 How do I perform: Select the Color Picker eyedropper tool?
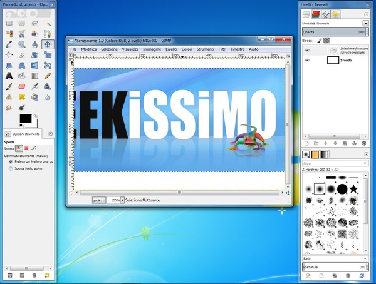point(9,44)
